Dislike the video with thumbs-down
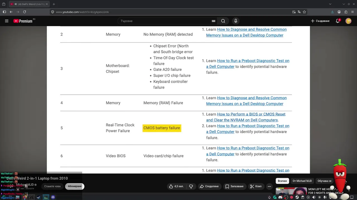 [x=191, y=186]
